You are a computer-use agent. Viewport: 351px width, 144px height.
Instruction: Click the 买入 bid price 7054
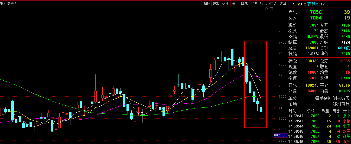point(316,18)
